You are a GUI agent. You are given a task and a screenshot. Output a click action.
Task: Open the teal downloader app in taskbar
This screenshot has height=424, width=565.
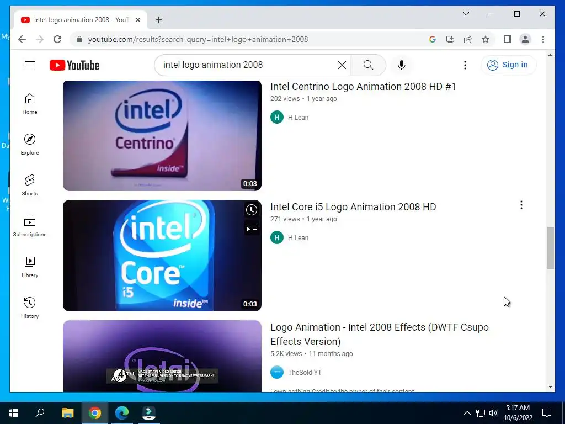[x=149, y=413]
